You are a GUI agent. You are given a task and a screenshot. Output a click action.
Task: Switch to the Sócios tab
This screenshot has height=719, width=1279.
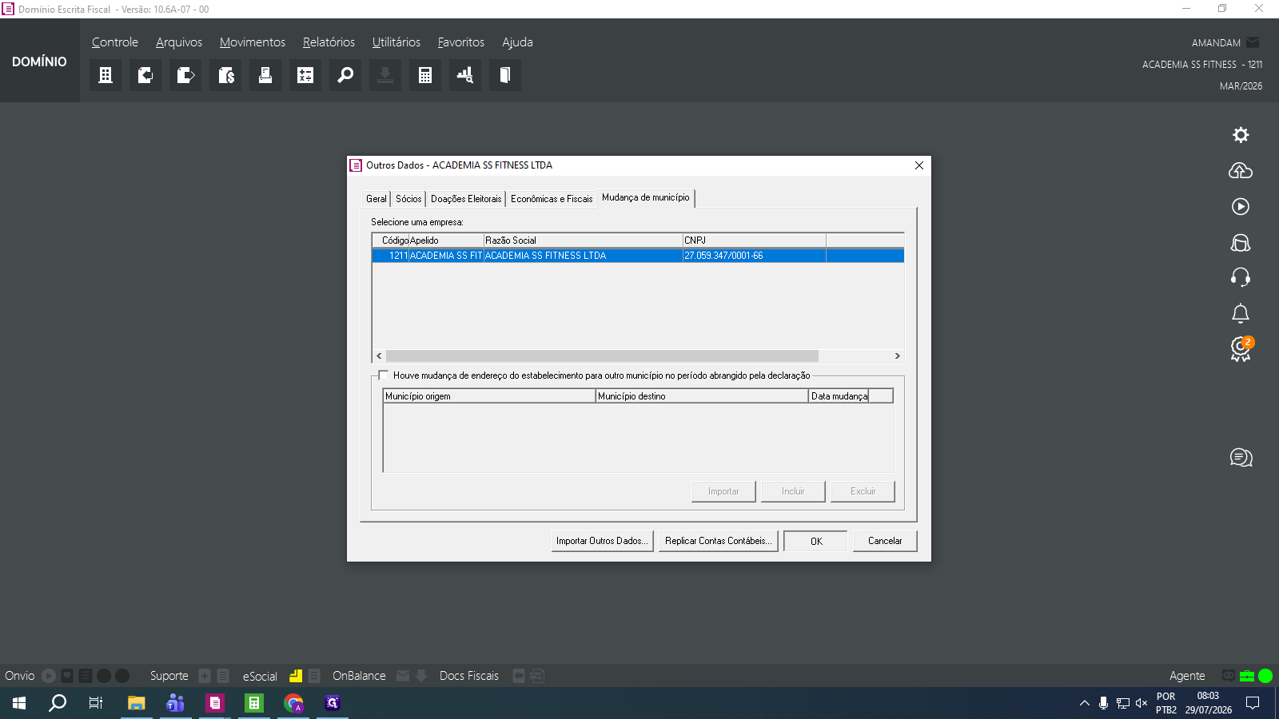[x=408, y=199]
